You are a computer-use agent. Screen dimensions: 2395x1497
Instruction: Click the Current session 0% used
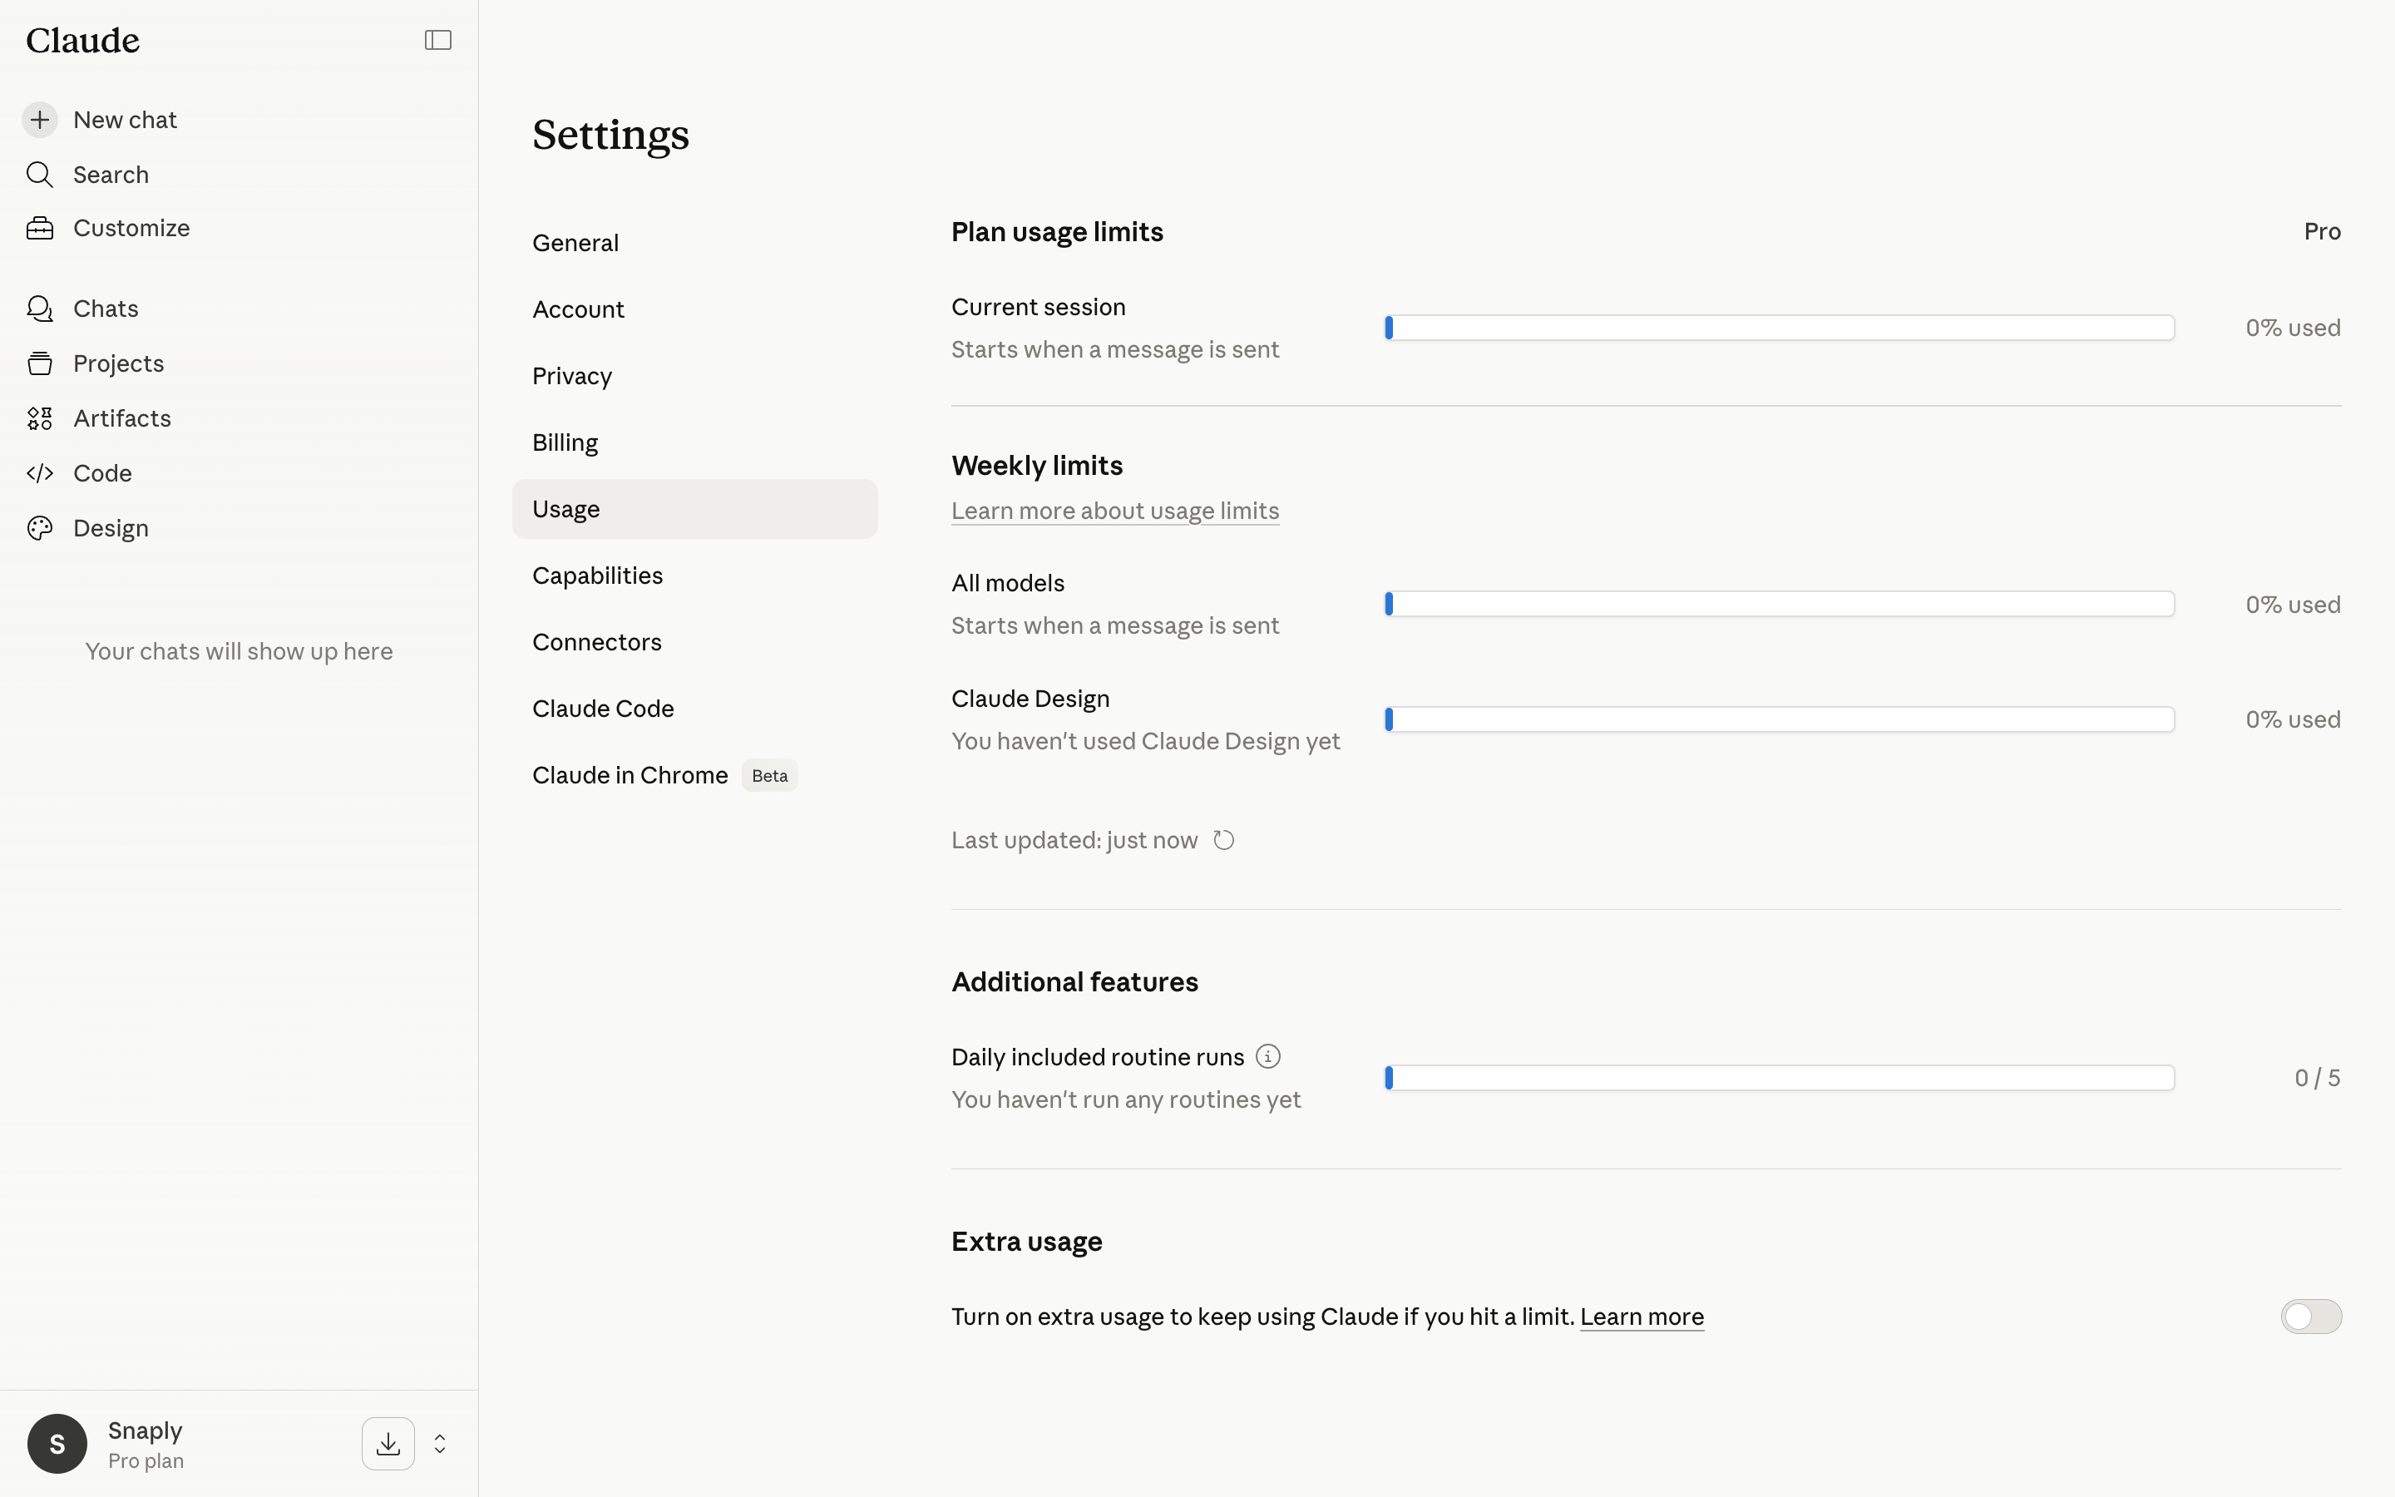tap(2293, 328)
